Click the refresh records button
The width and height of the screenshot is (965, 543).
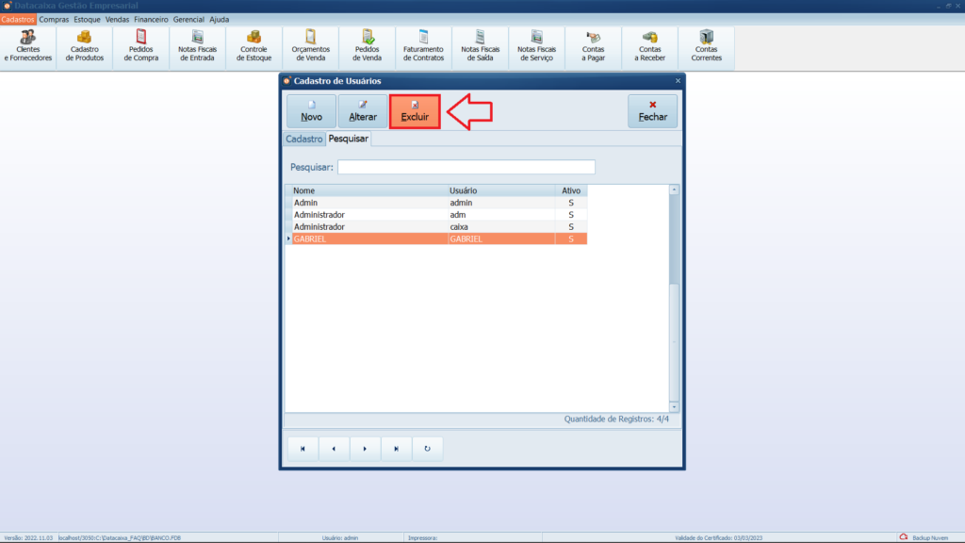427,449
